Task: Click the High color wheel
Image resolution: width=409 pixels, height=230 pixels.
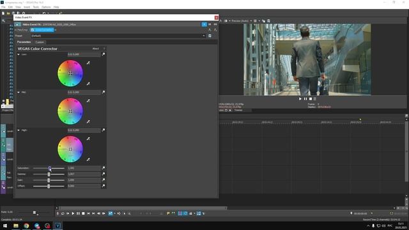Action: coord(70,149)
